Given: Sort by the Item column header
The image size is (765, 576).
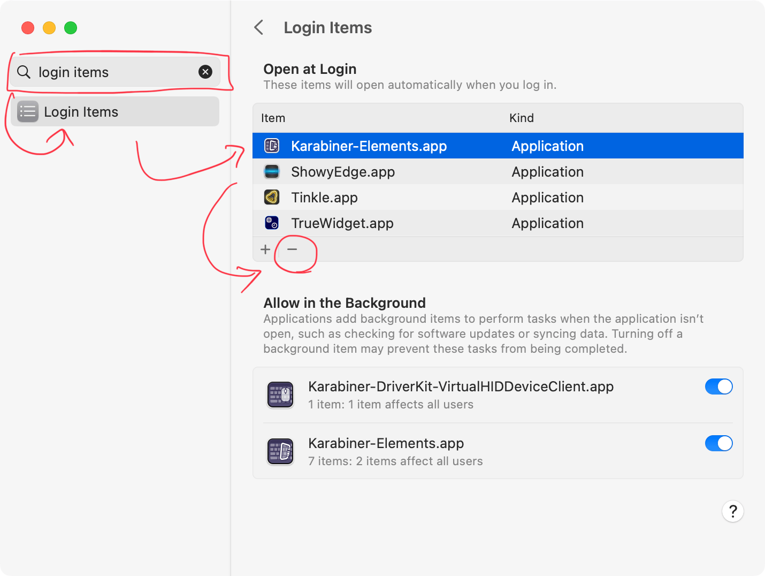Looking at the screenshot, I should (273, 118).
